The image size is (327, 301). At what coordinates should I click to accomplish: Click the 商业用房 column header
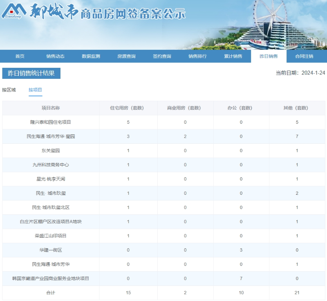tap(185, 108)
